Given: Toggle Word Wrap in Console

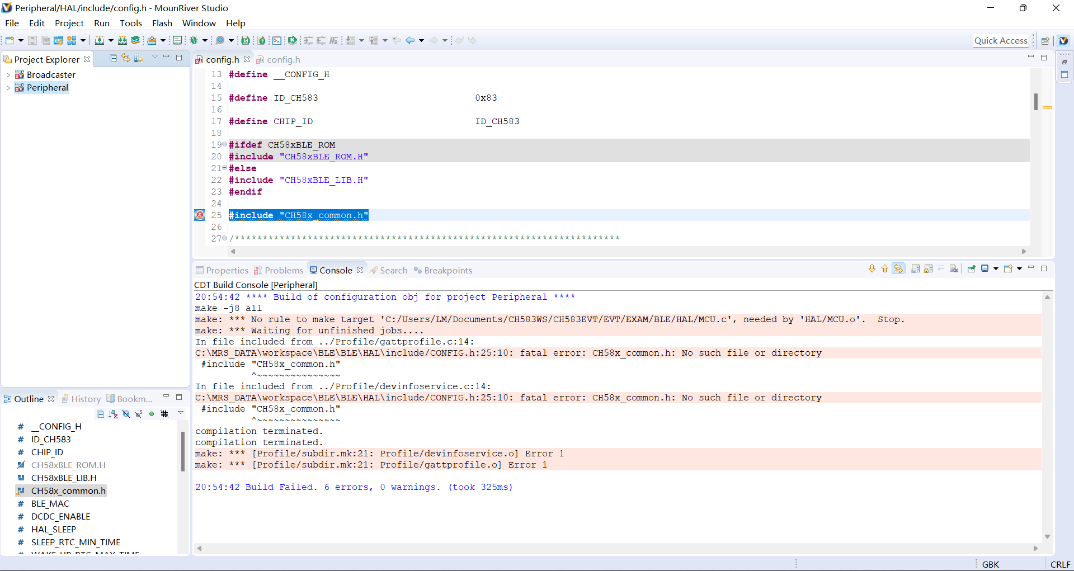Looking at the screenshot, I should click(x=941, y=268).
